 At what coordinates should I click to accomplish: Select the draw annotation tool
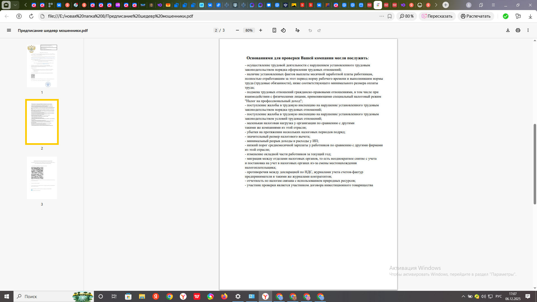point(298,30)
